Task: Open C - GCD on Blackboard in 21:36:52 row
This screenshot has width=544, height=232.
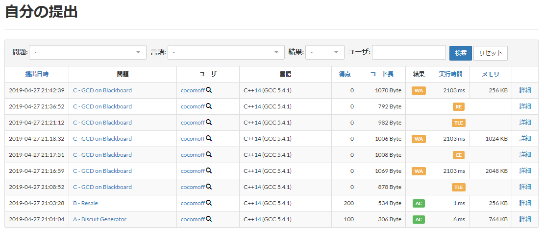Action: click(x=102, y=106)
